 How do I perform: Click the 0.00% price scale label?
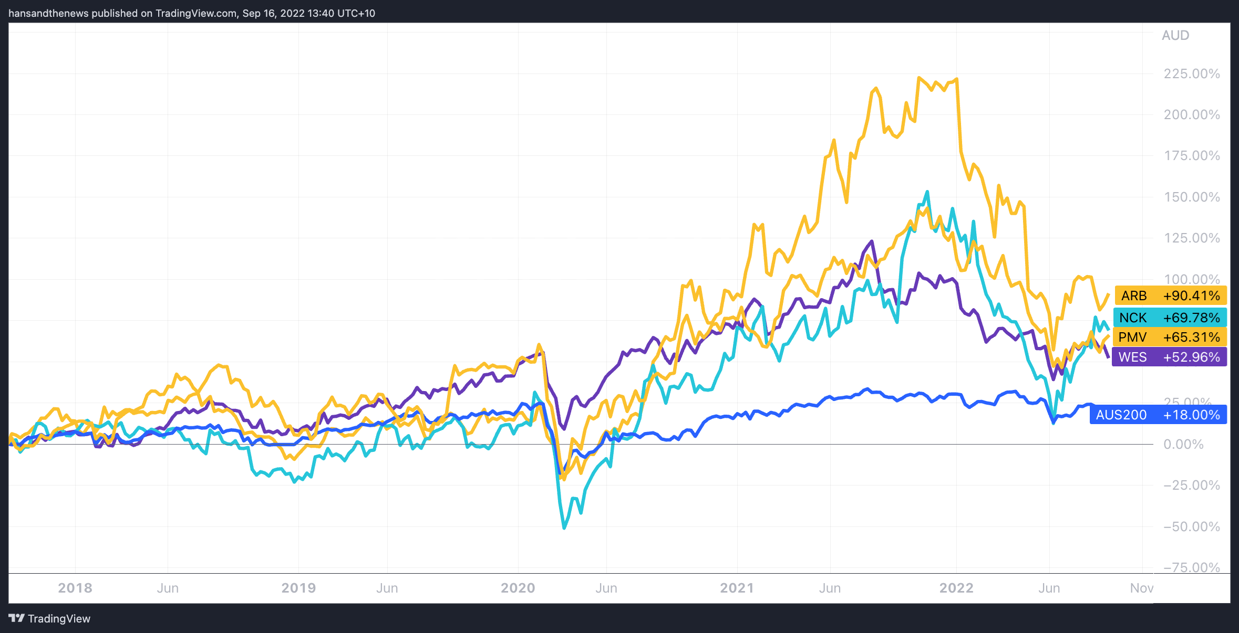point(1183,444)
